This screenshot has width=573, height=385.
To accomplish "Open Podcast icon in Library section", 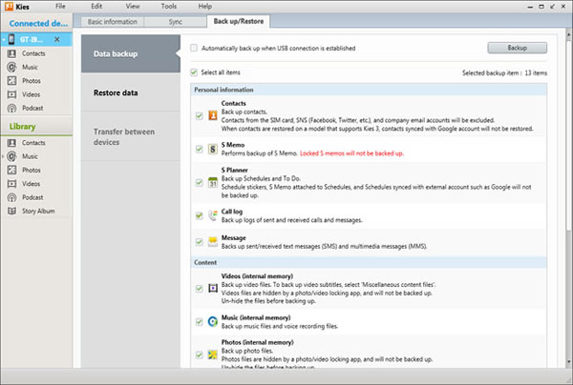I will pos(13,196).
